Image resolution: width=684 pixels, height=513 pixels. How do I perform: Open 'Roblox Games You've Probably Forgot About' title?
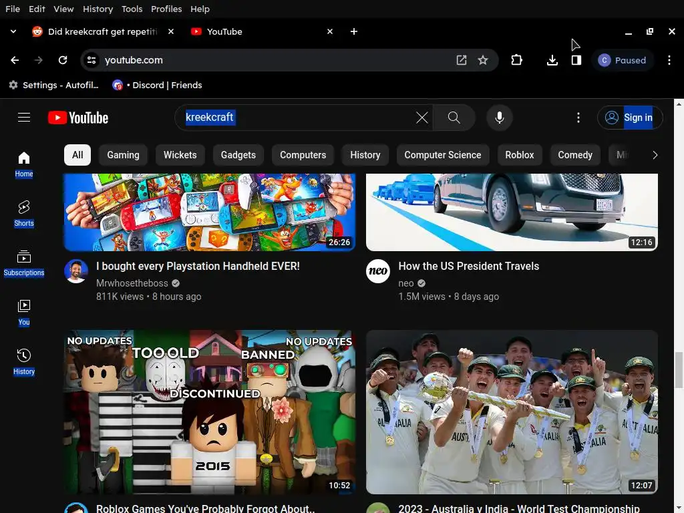[x=206, y=508]
